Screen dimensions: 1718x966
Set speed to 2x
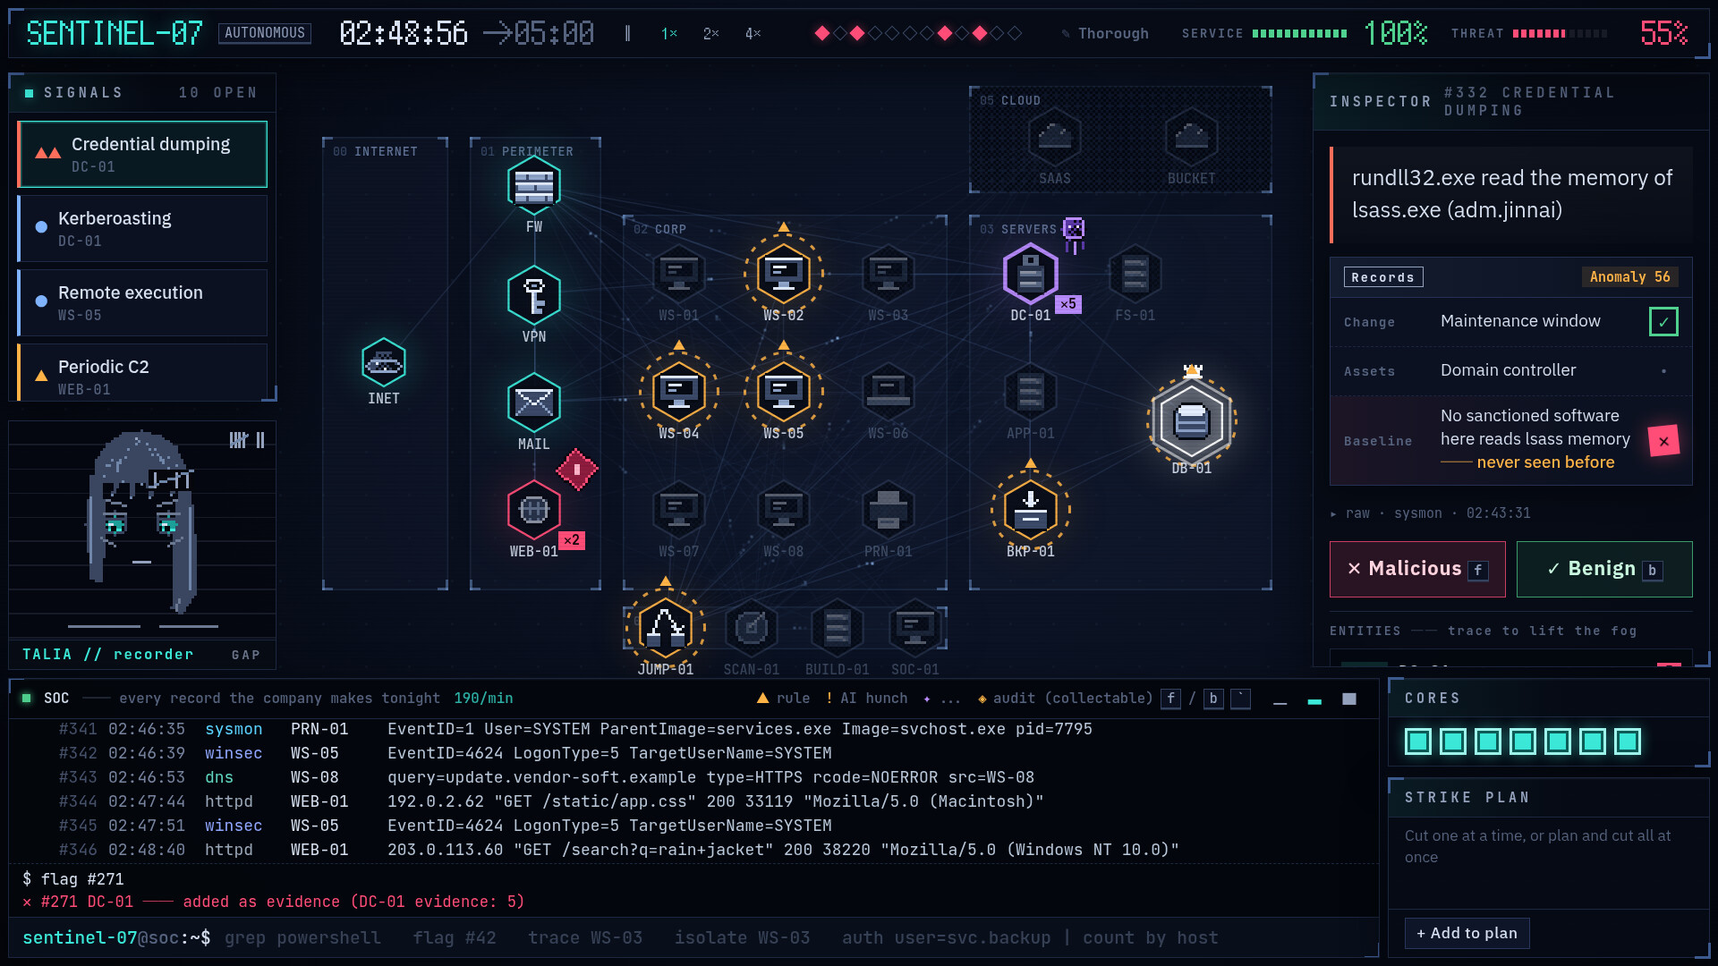tap(710, 33)
